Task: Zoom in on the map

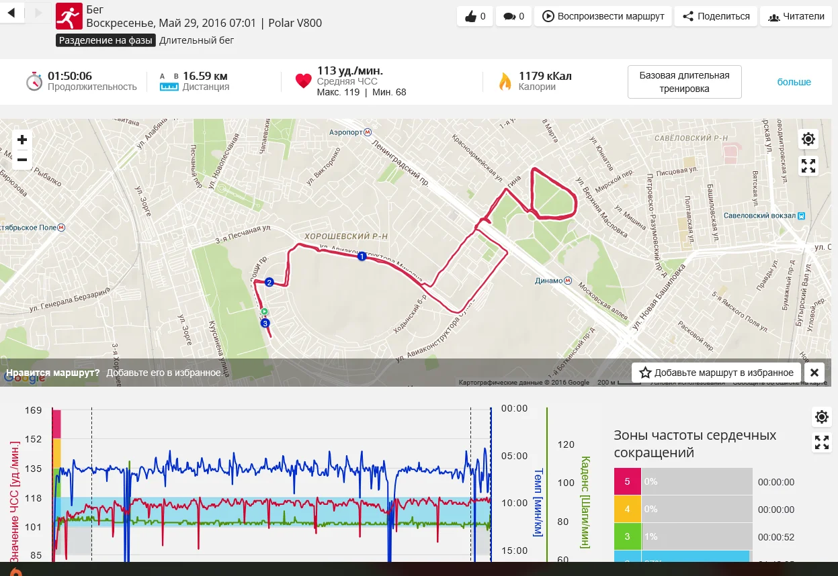Action: click(x=22, y=140)
